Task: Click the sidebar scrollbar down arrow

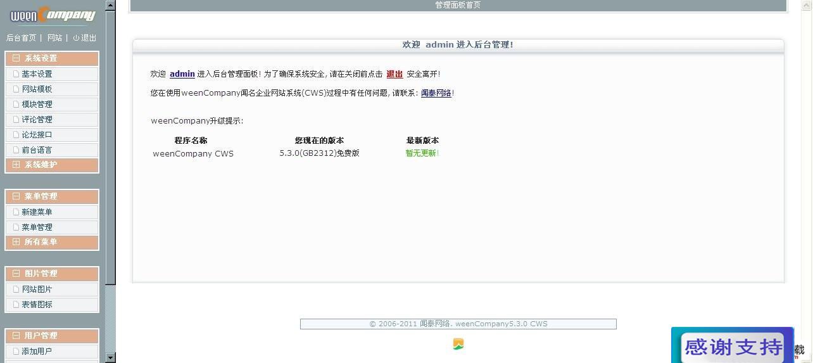Action: (x=110, y=358)
